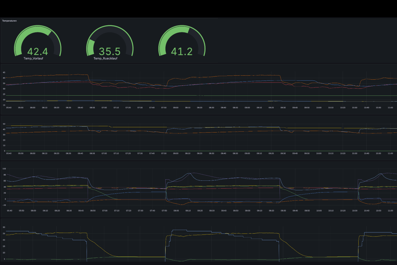Open the Temperaturen panel title
Image resolution: width=397 pixels, height=265 pixels.
click(9, 21)
